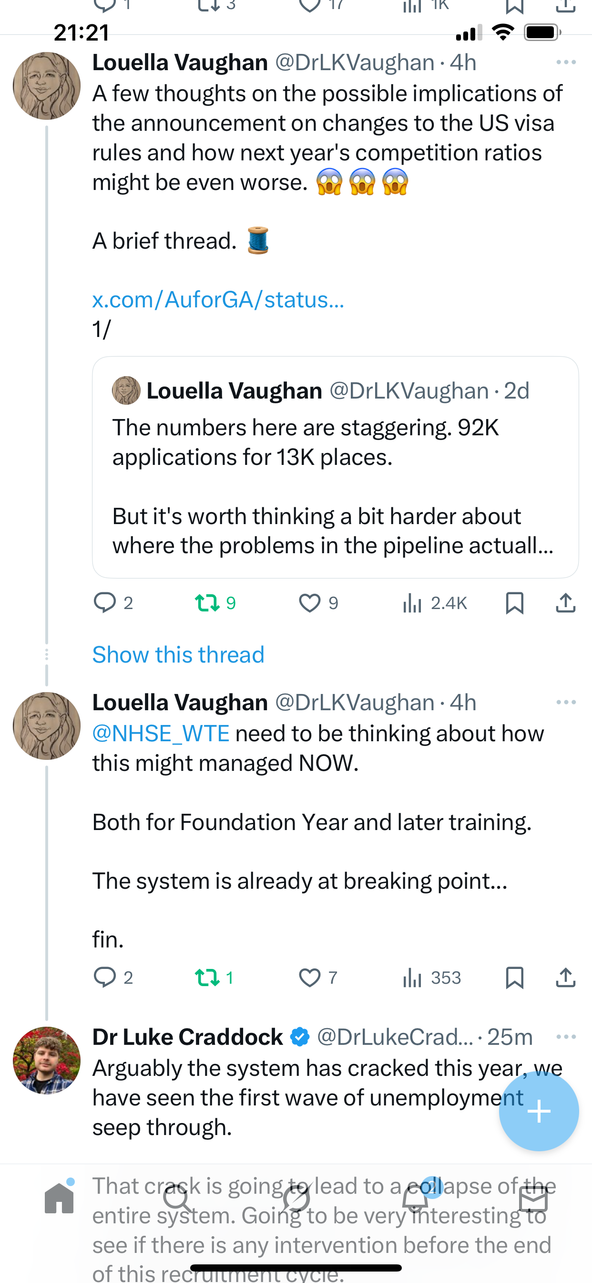592x1283 pixels.
Task: Bookmark the US visa rules tweet
Action: tap(514, 603)
